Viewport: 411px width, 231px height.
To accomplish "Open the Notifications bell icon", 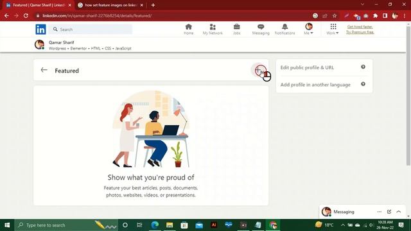I will click(x=284, y=29).
